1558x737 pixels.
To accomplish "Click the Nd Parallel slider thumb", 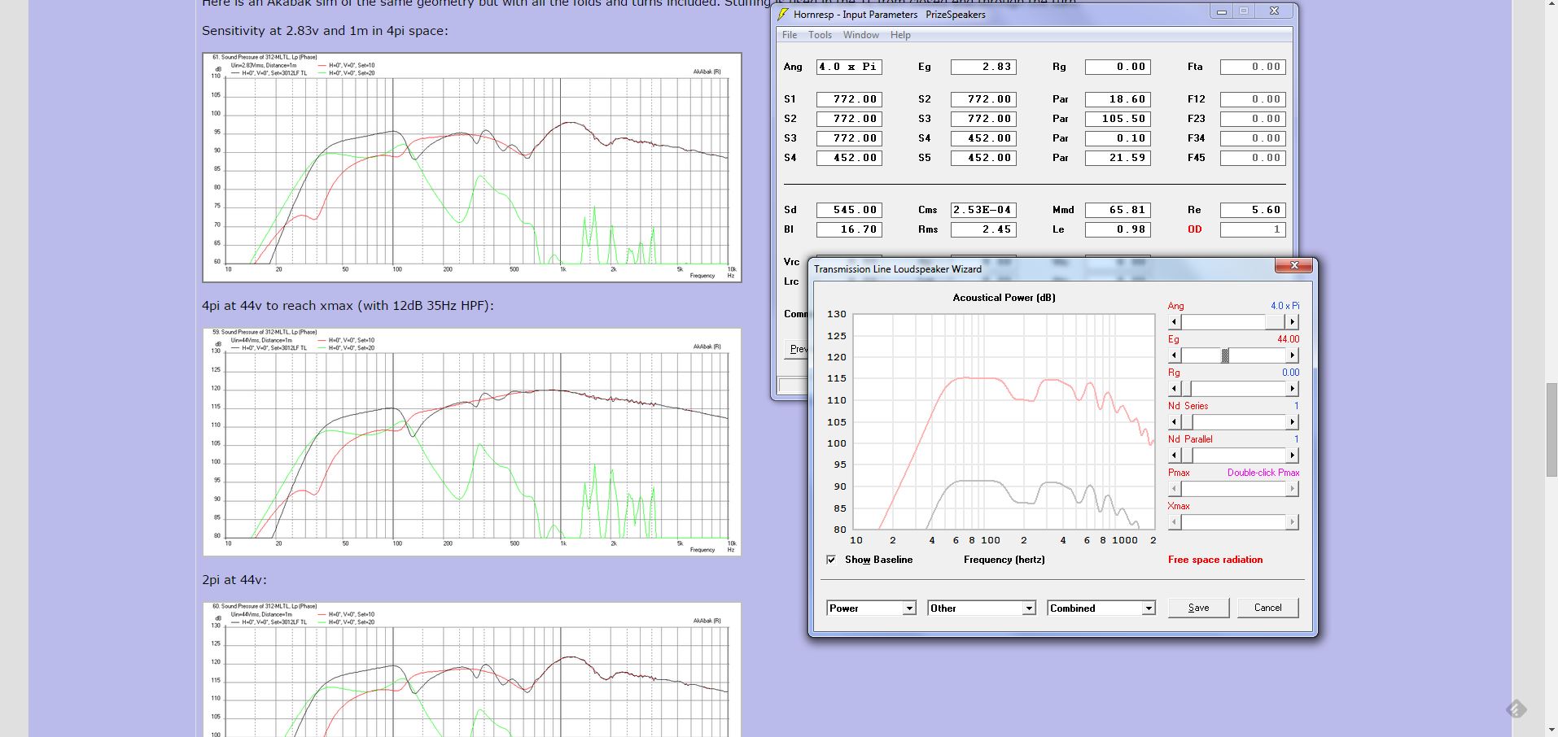I will [1187, 456].
